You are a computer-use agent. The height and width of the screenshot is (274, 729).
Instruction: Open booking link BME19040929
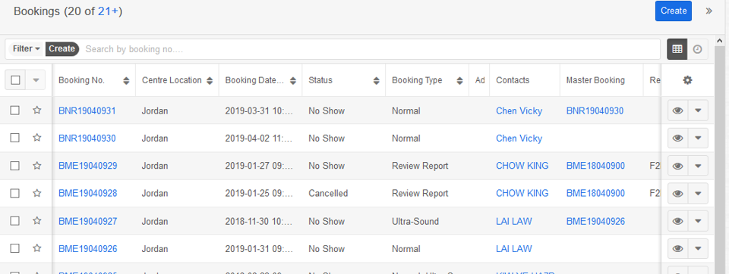[88, 166]
